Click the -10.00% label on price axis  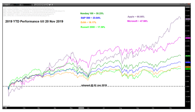tap(187, 97)
